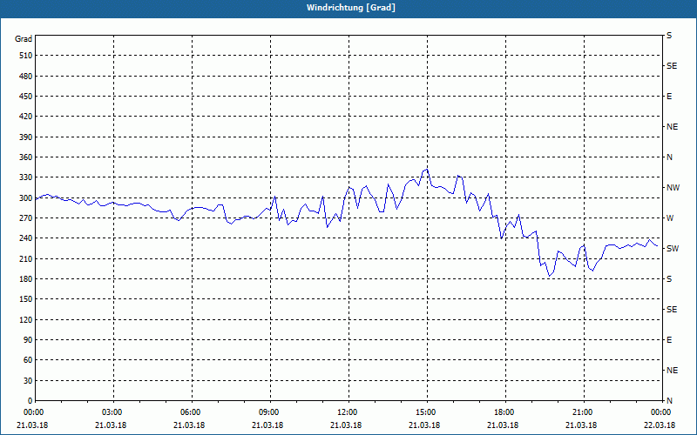Select the Grad unit label on the left axis
This screenshot has height=435, width=697.
24,39
